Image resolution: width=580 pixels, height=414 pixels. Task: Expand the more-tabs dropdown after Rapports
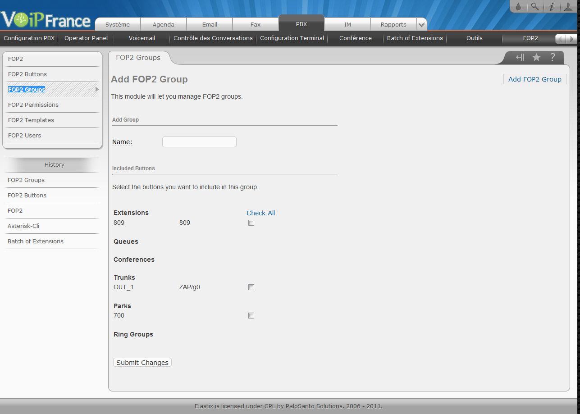pyautogui.click(x=421, y=25)
